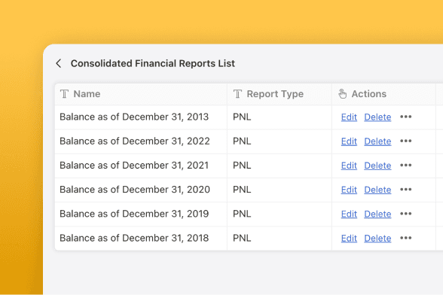Select the Report Type column header
Viewport: 443px width, 295px height.
[x=280, y=94]
